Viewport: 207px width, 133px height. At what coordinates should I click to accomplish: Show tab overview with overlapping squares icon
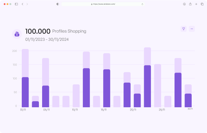tap(202, 4)
